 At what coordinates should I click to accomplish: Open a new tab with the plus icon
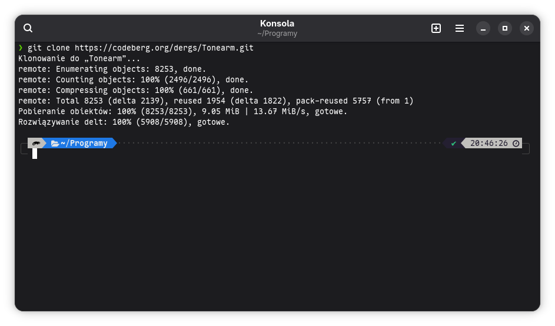point(436,28)
